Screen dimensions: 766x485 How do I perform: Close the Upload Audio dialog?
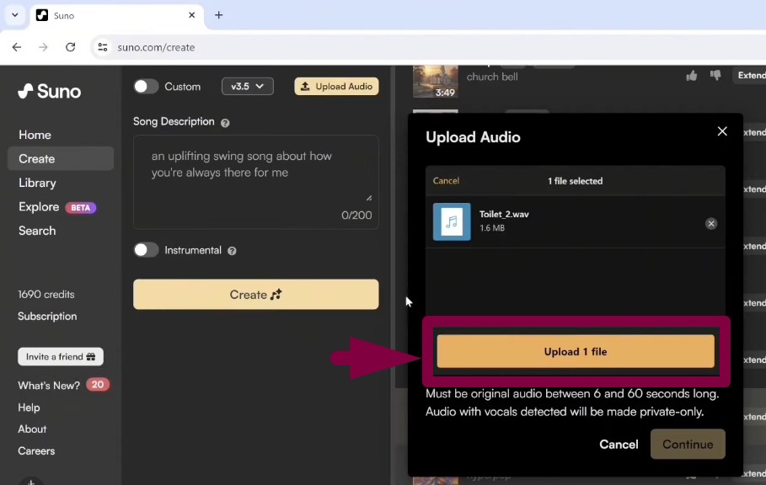[x=722, y=131]
